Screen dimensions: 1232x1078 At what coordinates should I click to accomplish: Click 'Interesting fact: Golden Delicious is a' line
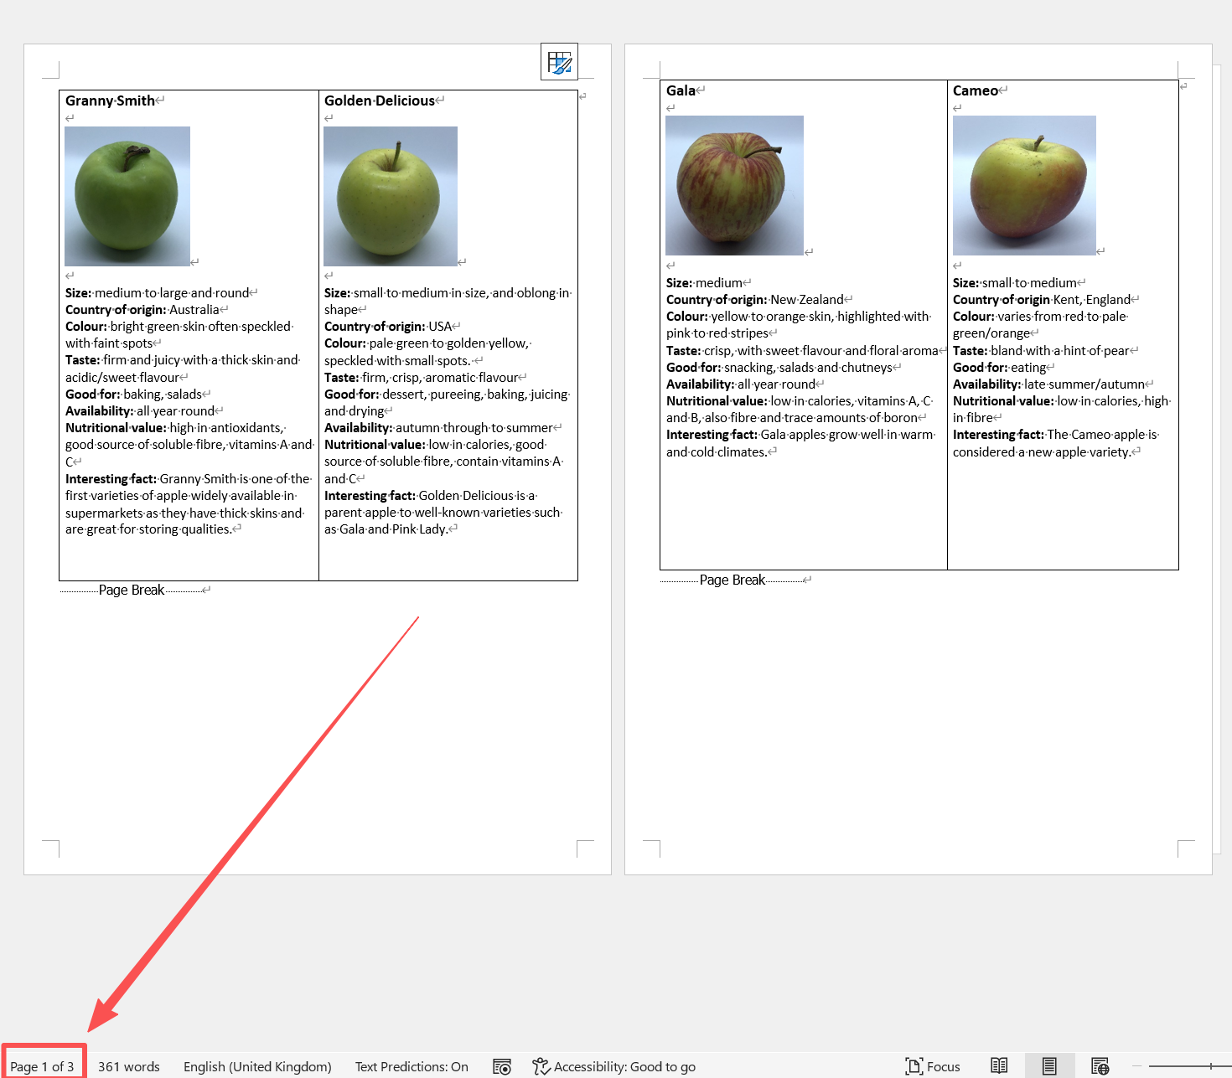tap(431, 496)
